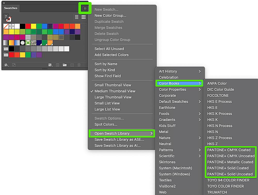Pick the navy spot color swatch with corner

(x=39, y=43)
